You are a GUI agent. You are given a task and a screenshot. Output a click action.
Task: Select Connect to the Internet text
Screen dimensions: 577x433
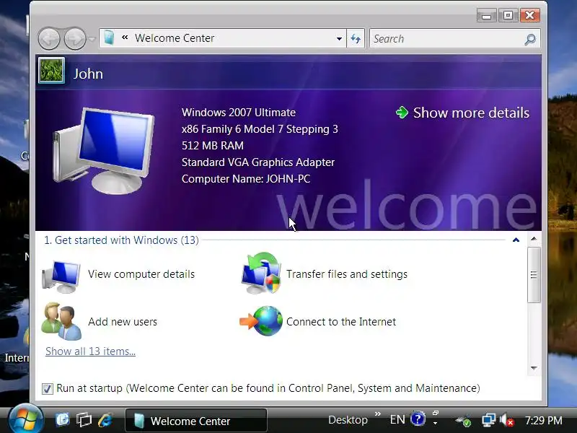click(341, 321)
